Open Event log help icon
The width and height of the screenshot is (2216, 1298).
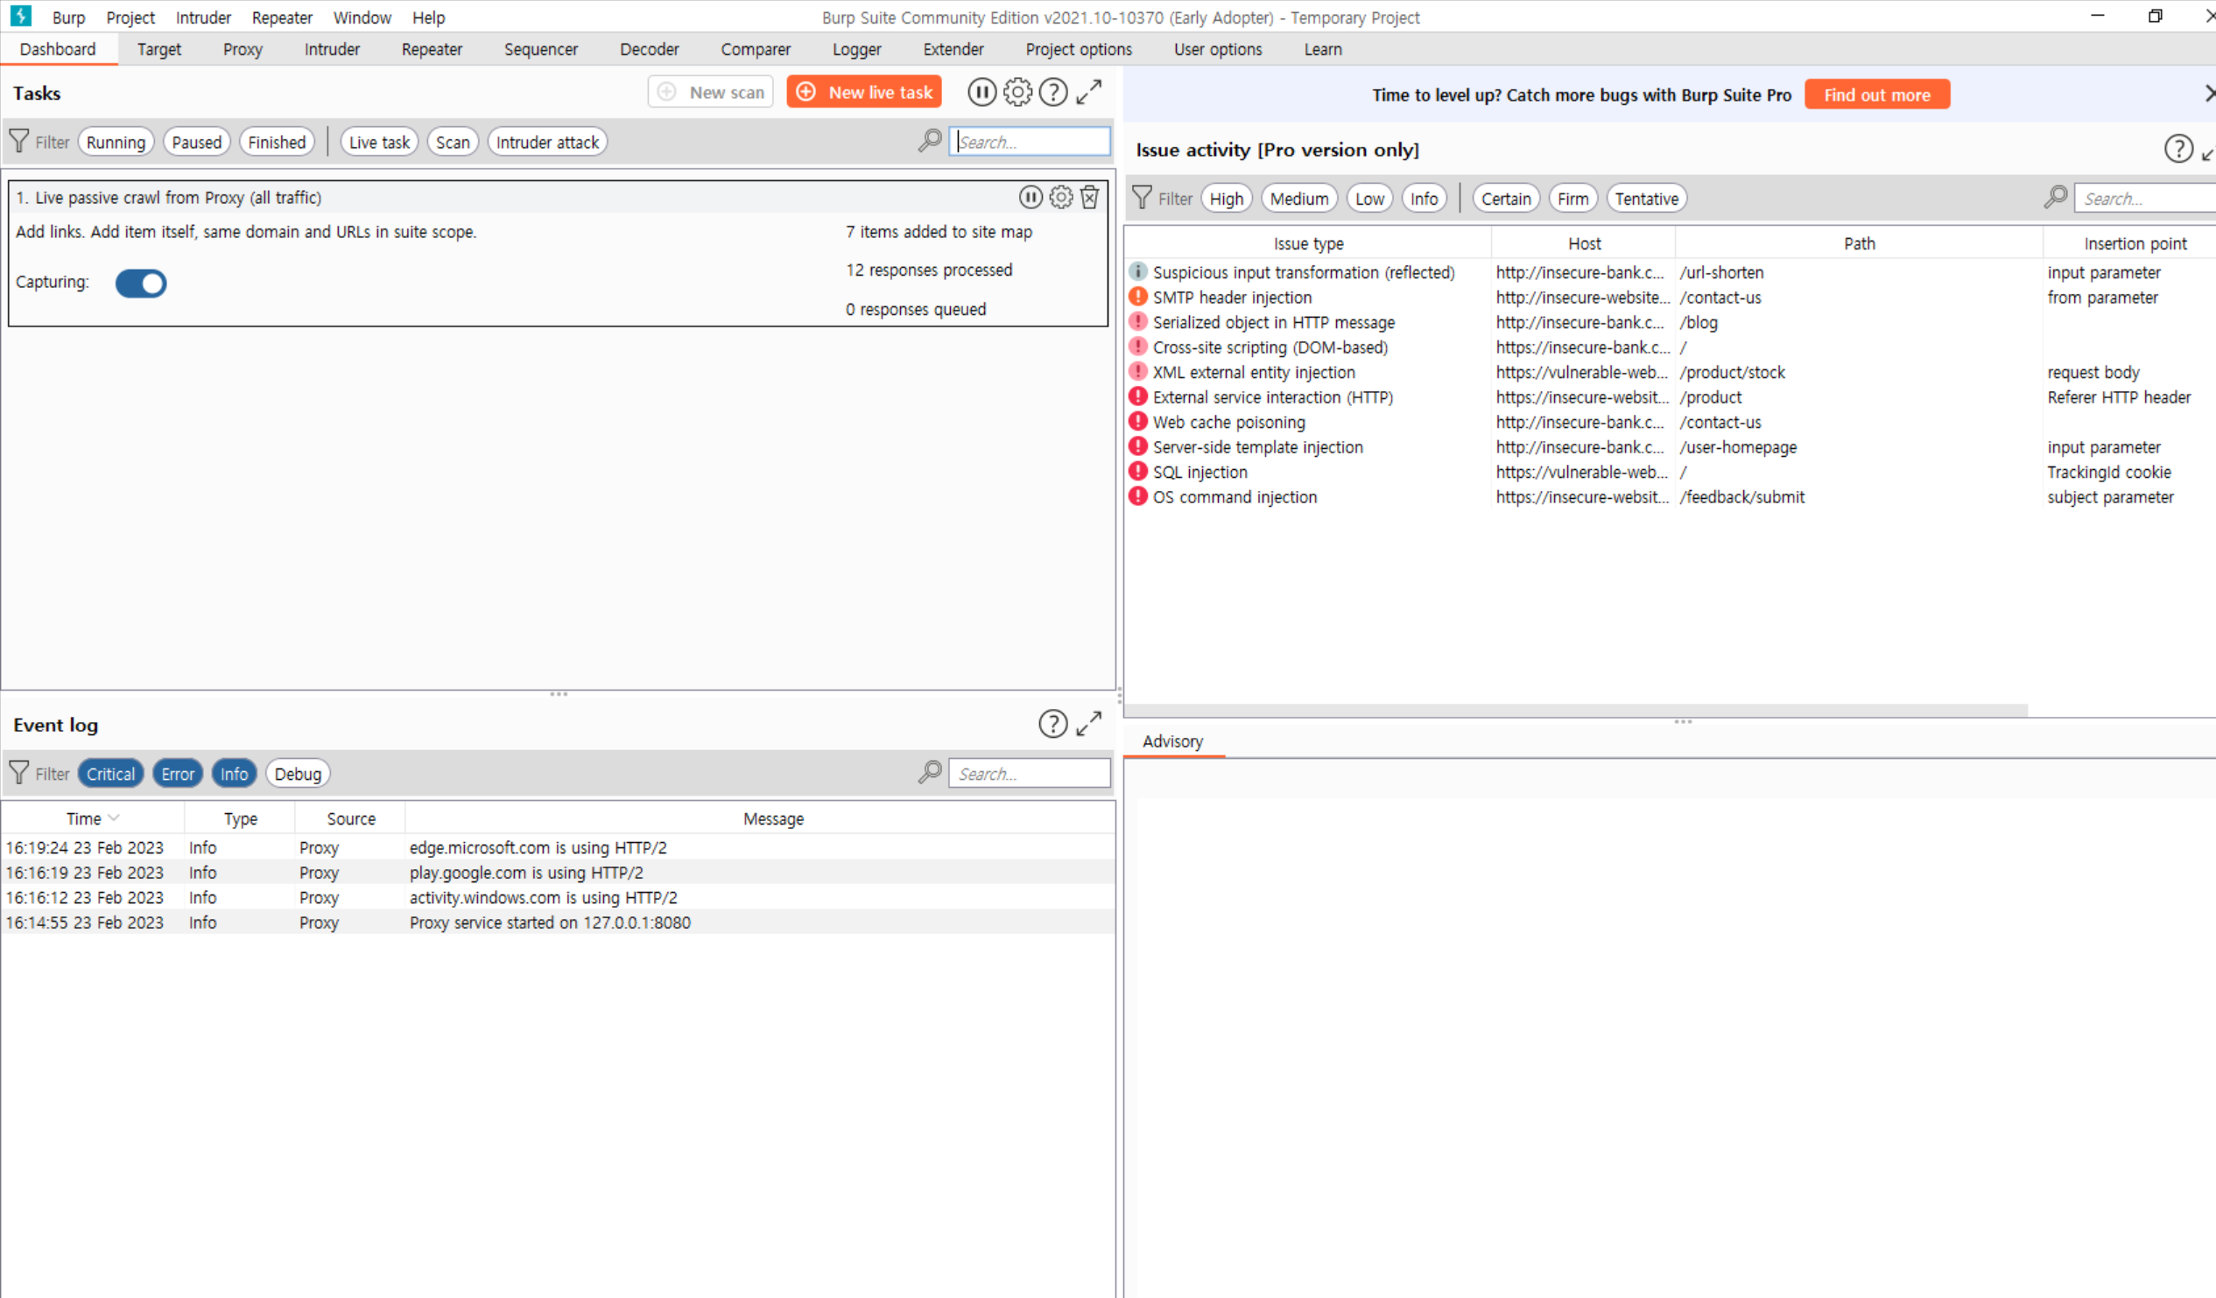click(1052, 724)
